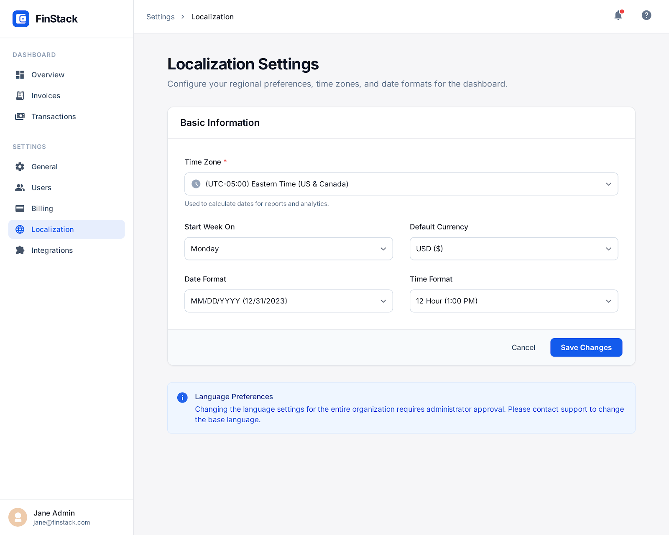Select Localization in the sidebar

[x=52, y=229]
